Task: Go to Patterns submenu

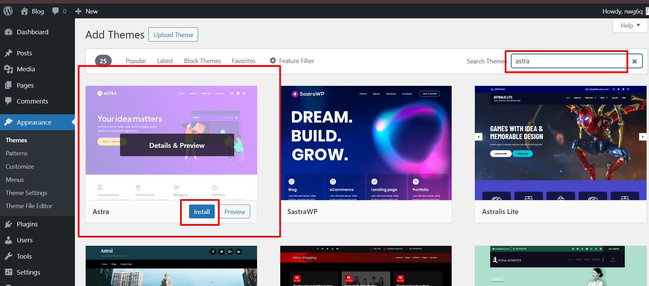Action: (16, 153)
